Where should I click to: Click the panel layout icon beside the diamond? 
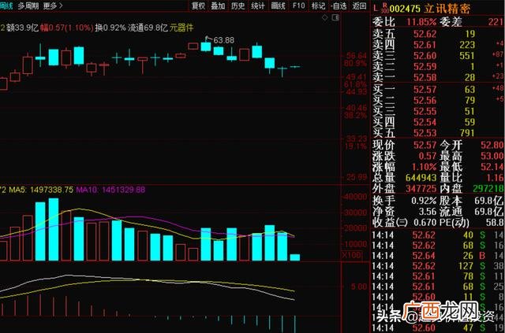coord(335,17)
